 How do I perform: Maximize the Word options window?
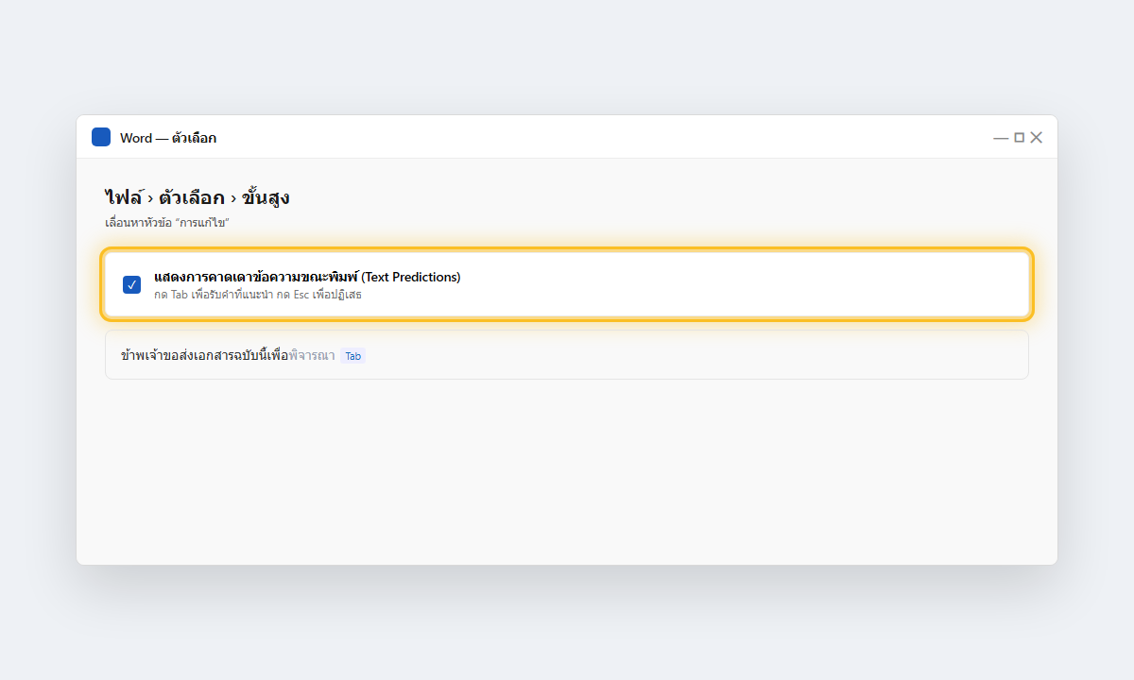coord(1019,138)
